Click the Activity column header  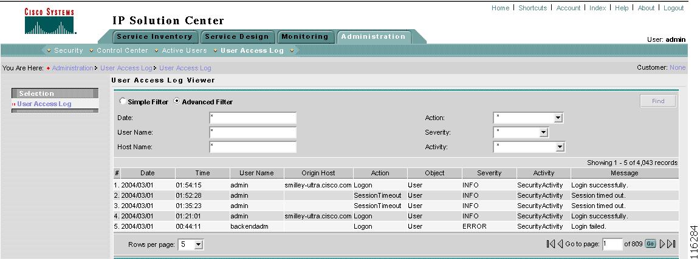pos(544,173)
